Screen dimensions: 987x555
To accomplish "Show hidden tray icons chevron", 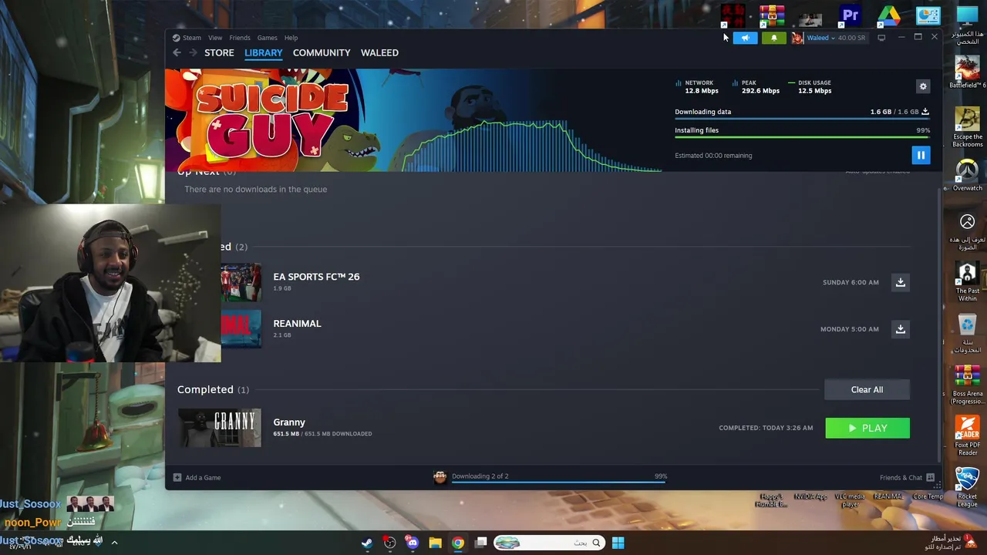I will tap(114, 543).
